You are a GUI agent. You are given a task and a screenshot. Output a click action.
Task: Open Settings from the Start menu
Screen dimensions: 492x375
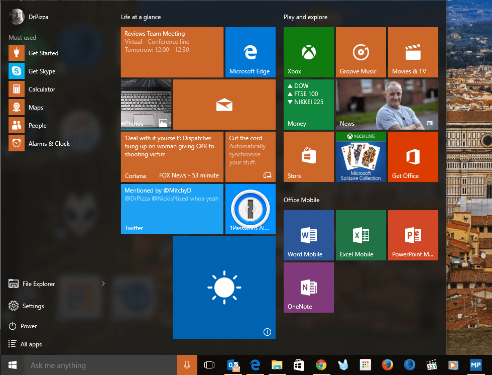click(x=26, y=306)
